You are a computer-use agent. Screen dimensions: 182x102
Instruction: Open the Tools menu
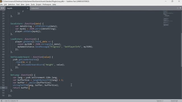point(33,5)
